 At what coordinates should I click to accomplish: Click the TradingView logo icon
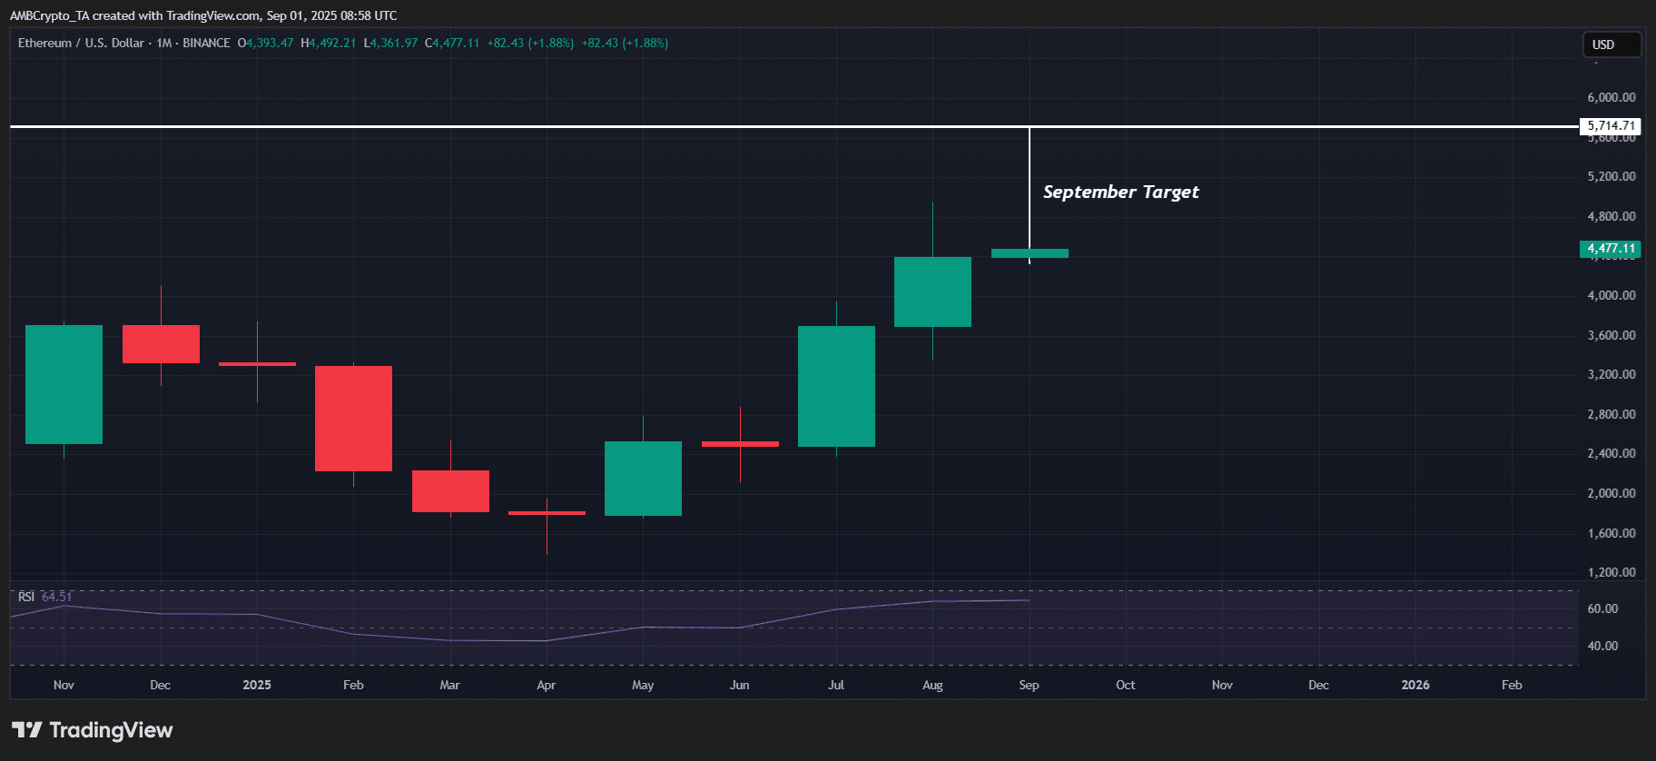27,730
